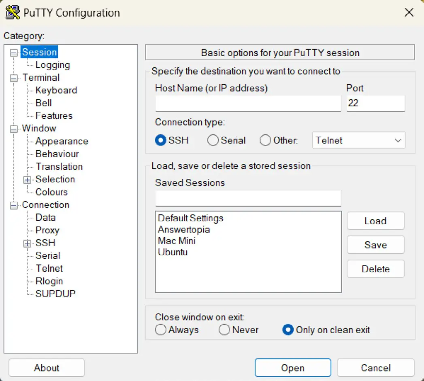Open the Connection category
This screenshot has width=424, height=381.
(x=46, y=205)
